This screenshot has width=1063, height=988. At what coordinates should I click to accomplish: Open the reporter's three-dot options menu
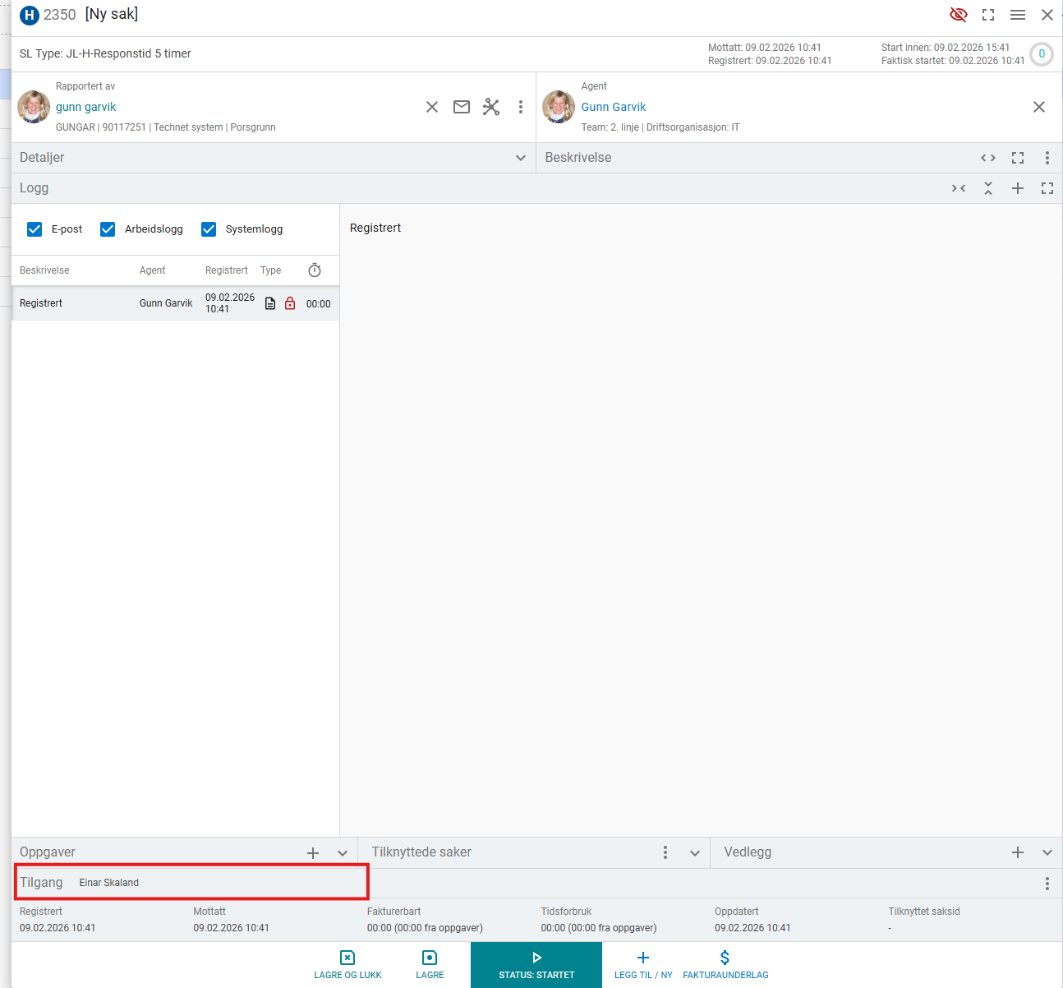[520, 107]
